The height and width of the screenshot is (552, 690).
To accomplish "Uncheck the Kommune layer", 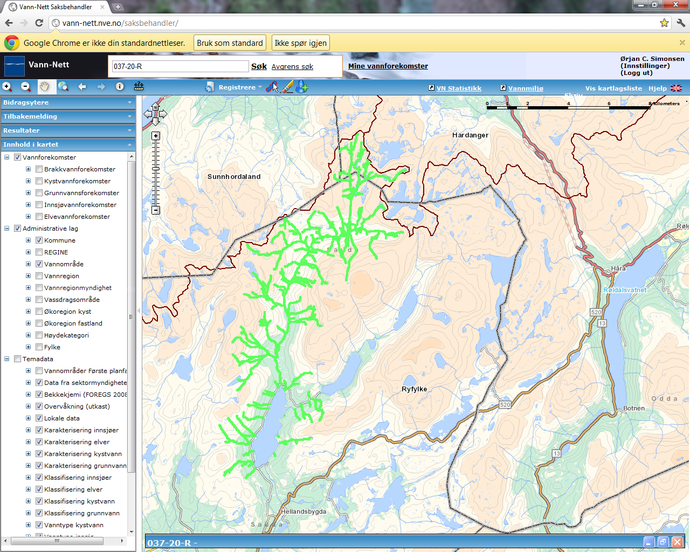I will [x=39, y=240].
